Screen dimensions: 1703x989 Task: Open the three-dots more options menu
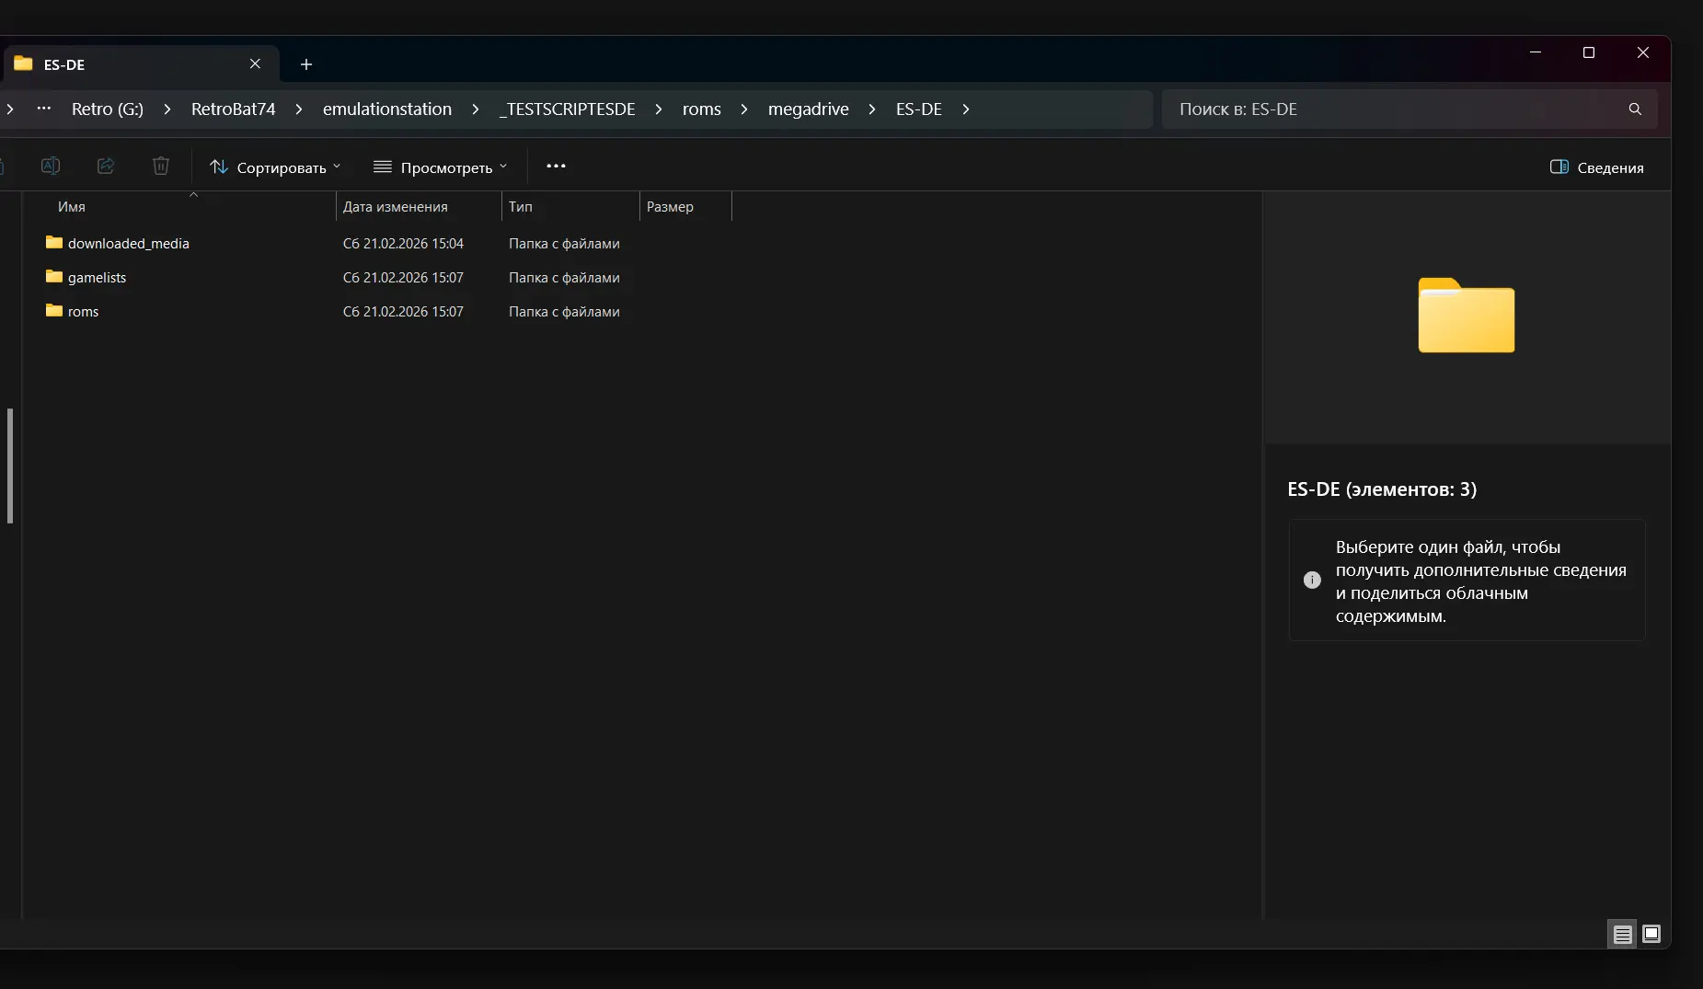pyautogui.click(x=556, y=167)
